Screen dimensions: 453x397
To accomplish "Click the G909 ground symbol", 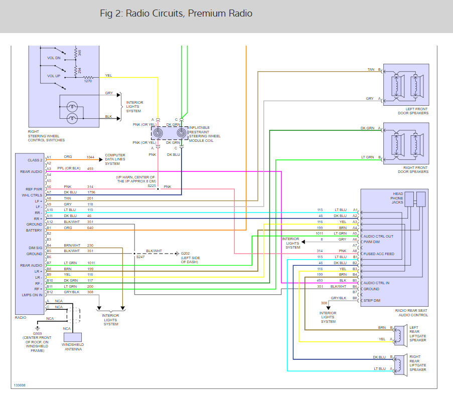I will [x=37, y=328].
